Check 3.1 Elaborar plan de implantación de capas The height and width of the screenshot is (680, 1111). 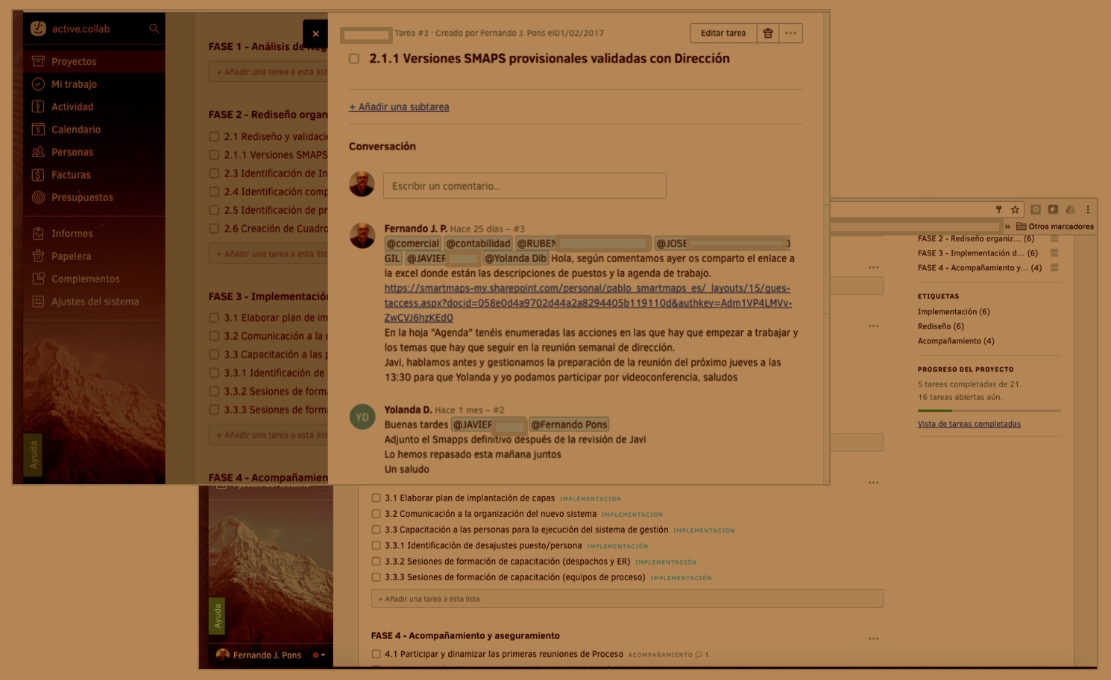(376, 498)
